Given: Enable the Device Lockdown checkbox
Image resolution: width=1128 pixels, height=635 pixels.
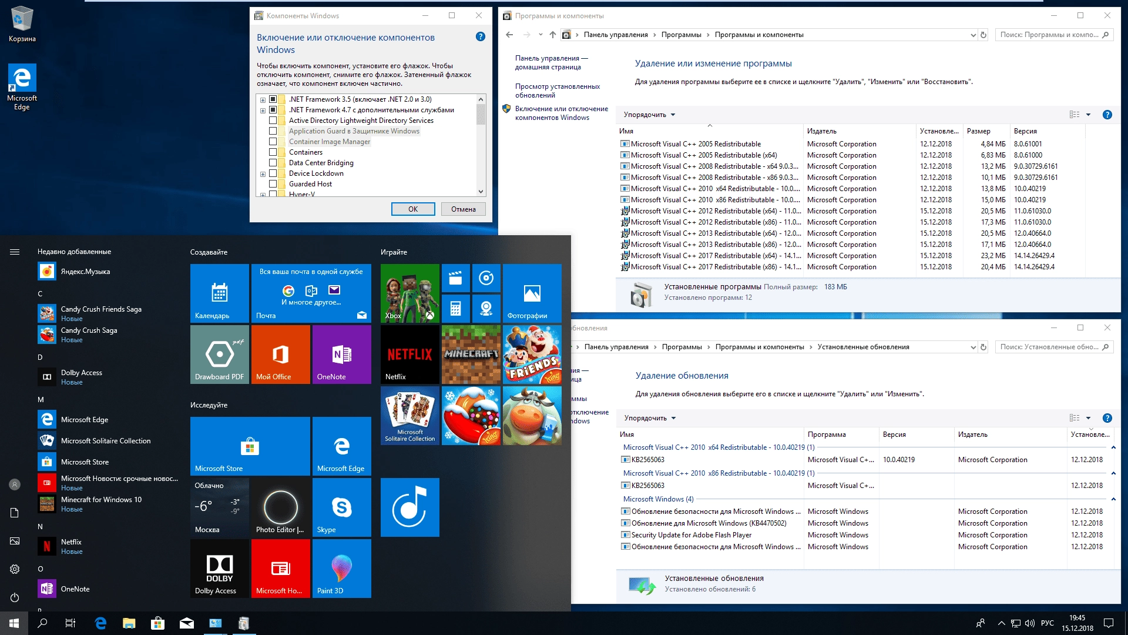Looking at the screenshot, I should pos(273,173).
